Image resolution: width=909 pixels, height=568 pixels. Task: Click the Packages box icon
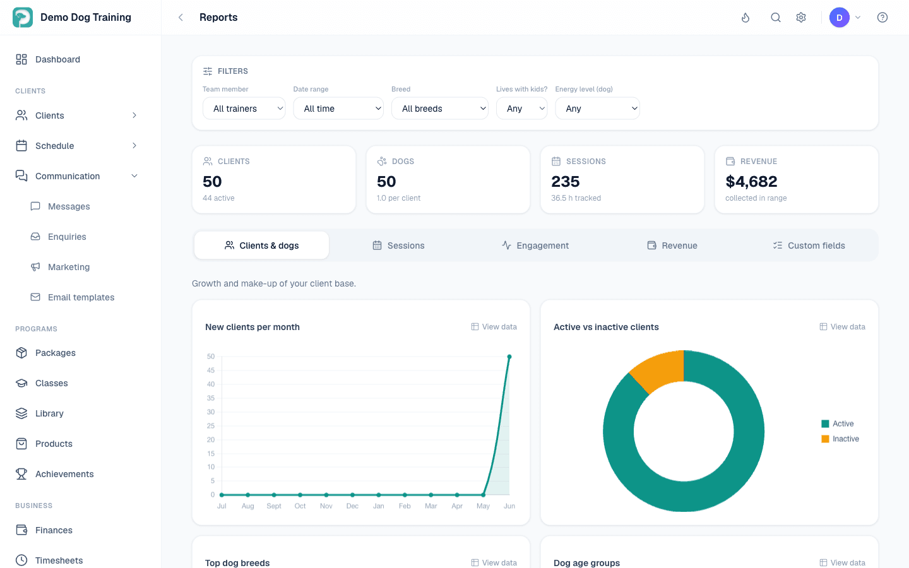point(21,353)
